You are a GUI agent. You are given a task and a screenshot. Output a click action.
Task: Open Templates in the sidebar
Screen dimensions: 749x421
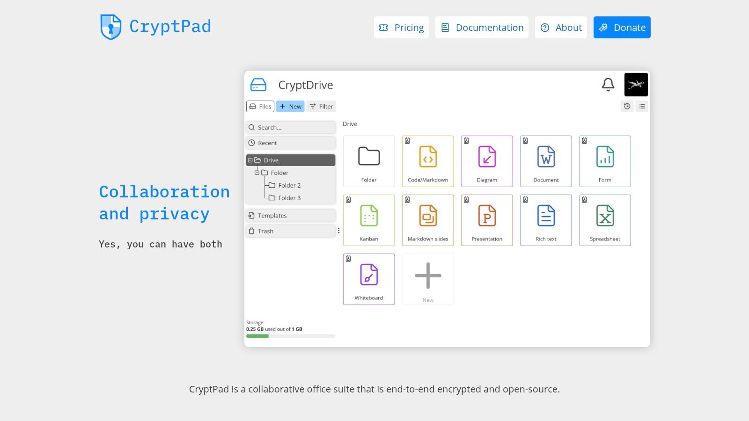291,216
